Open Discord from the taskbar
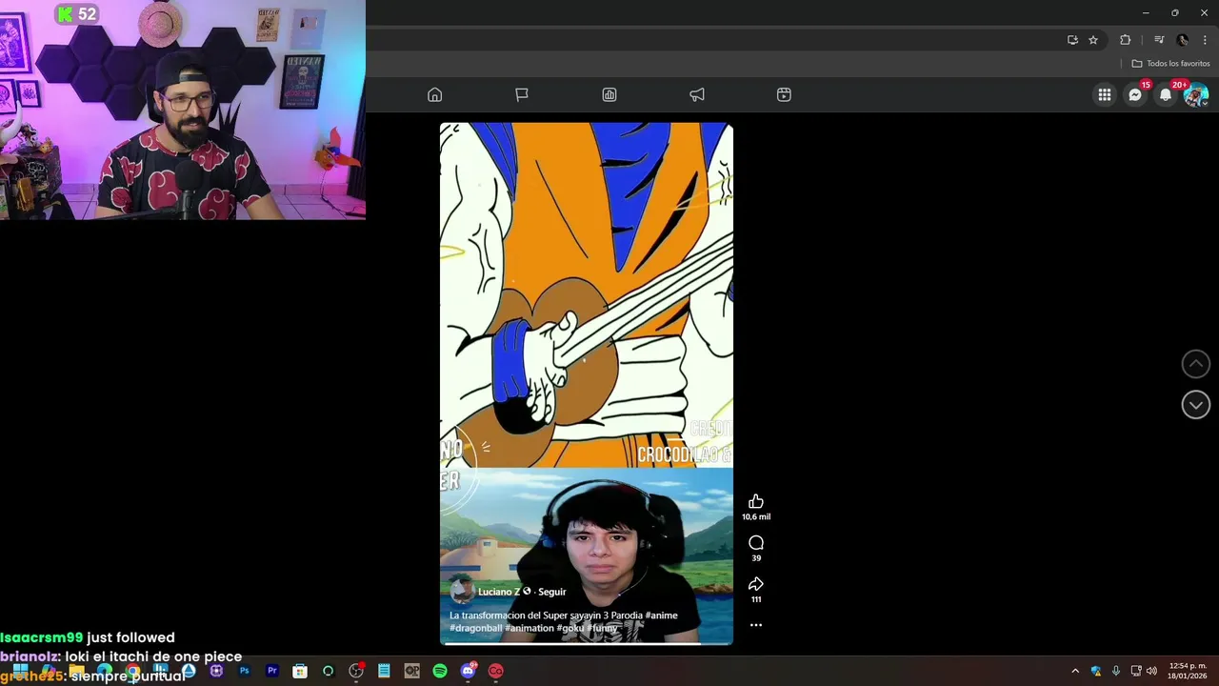Screen dimensions: 1219x686 point(468,671)
